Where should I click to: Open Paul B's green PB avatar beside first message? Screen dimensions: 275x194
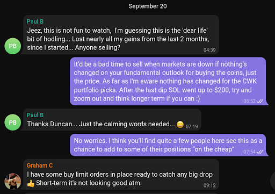click(x=12, y=46)
